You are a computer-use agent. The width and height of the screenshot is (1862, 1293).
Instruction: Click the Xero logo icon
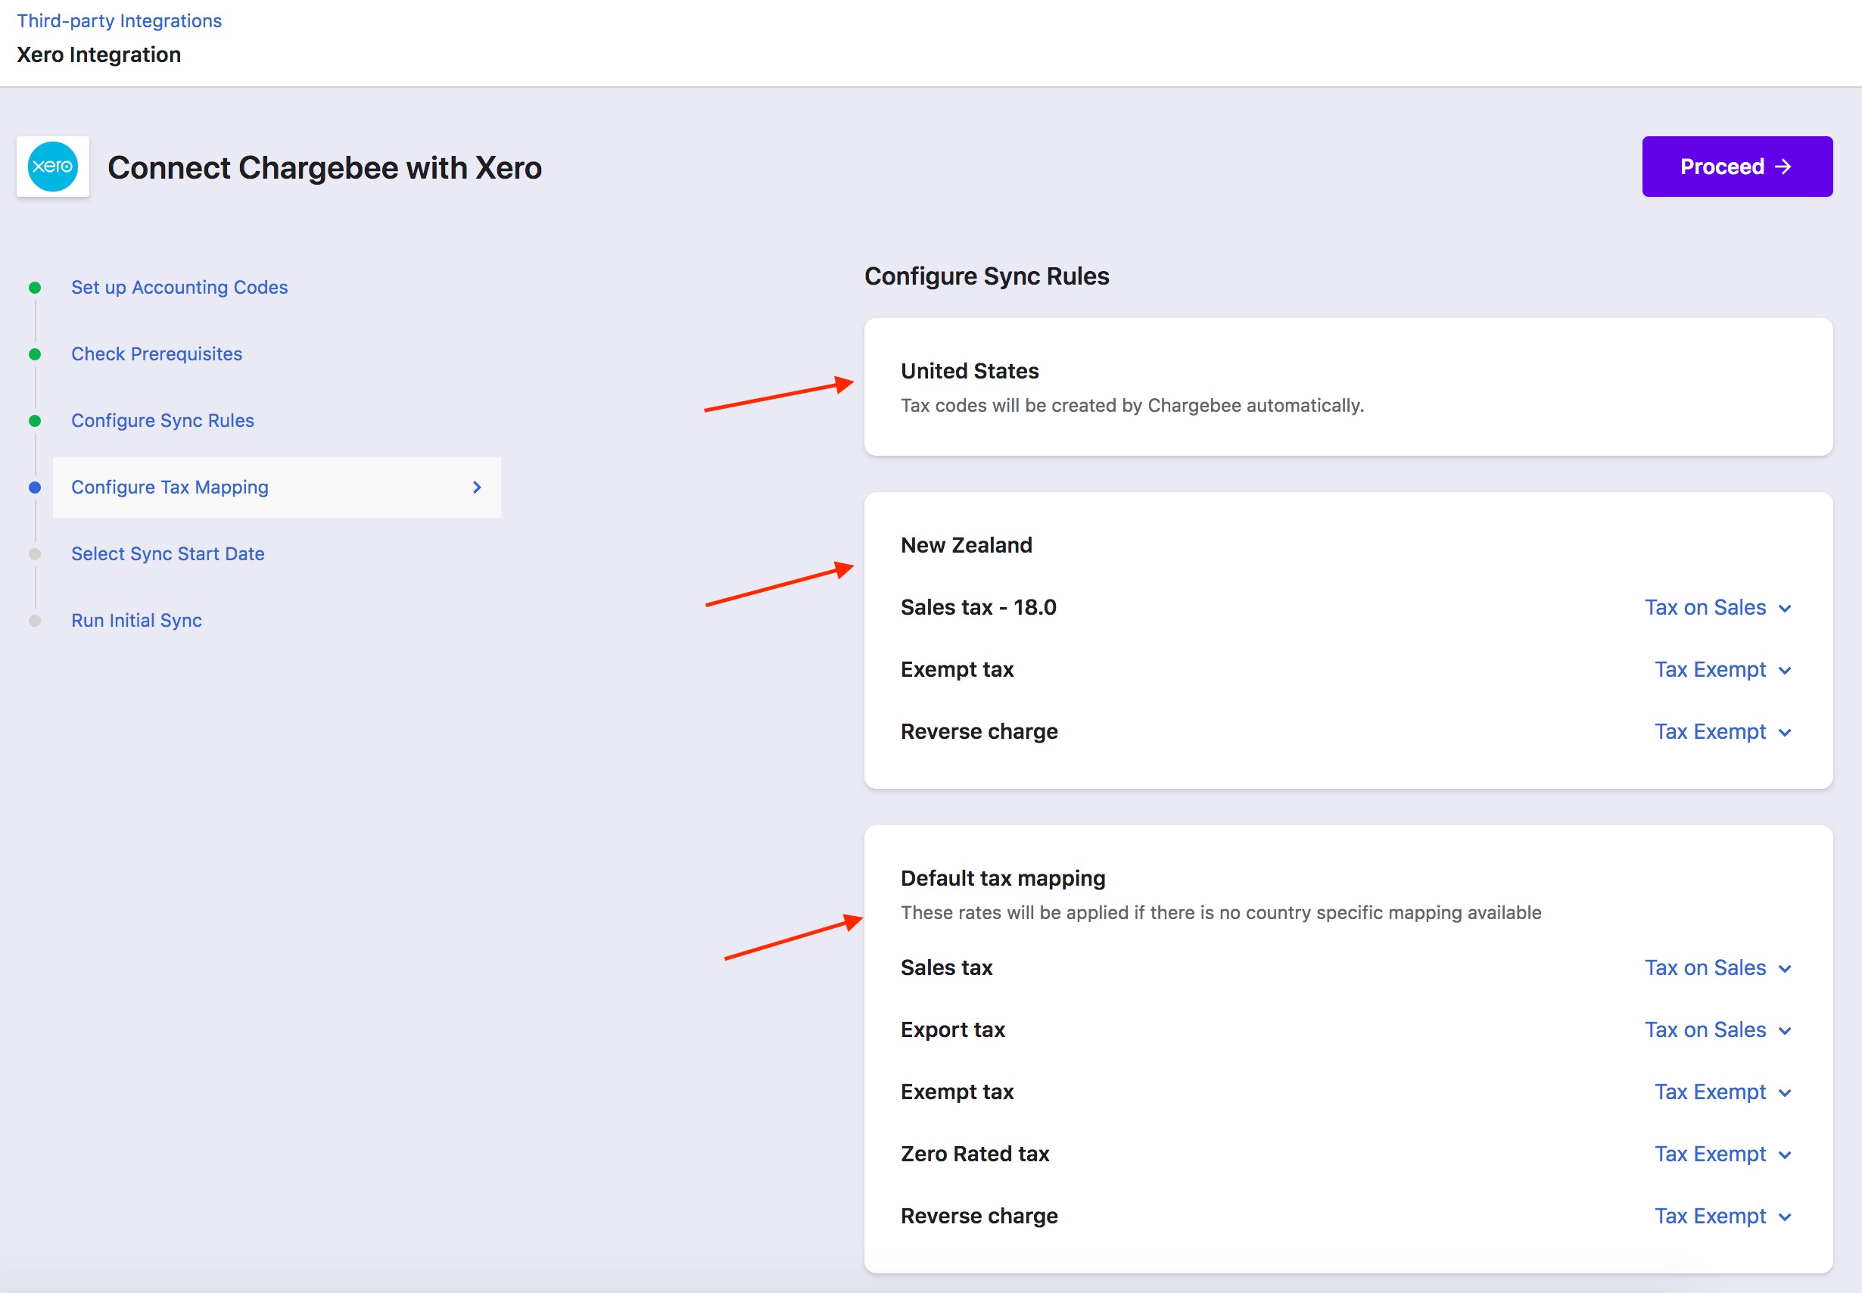tap(53, 167)
